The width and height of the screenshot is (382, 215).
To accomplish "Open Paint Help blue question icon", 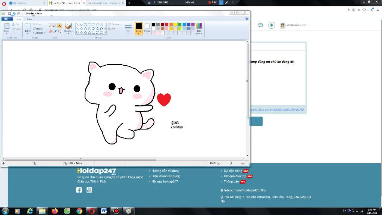I will click(x=247, y=19).
